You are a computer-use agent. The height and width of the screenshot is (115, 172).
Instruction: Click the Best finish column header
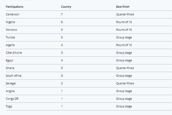click(123, 7)
